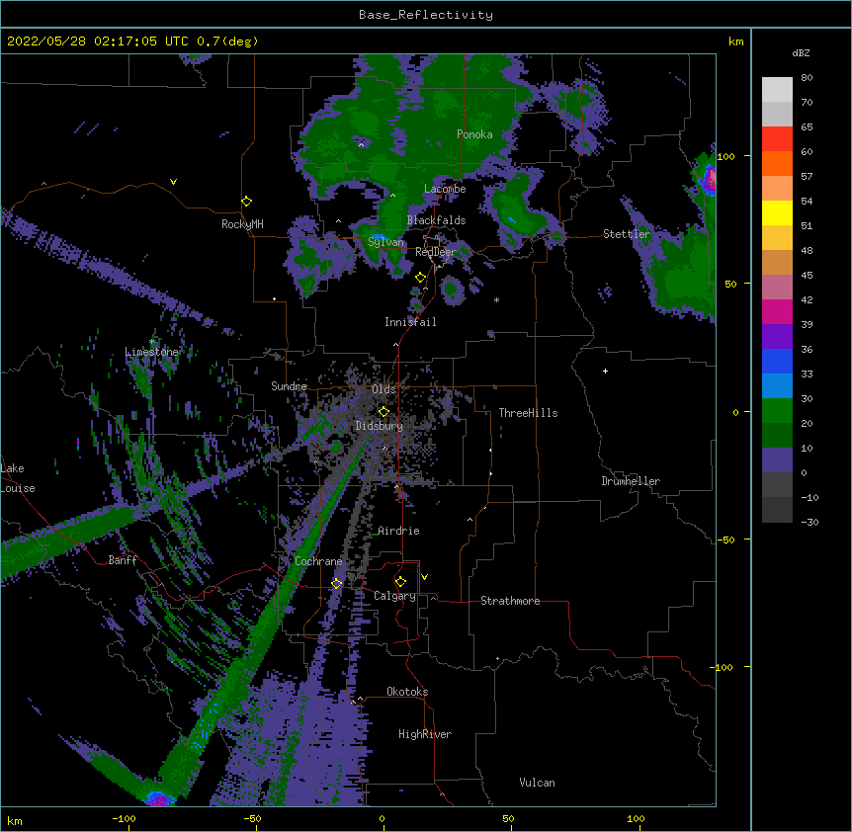Click the Lacombe city label

tap(445, 189)
